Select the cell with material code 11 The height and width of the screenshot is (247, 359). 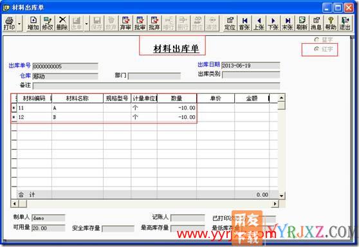[x=34, y=108]
